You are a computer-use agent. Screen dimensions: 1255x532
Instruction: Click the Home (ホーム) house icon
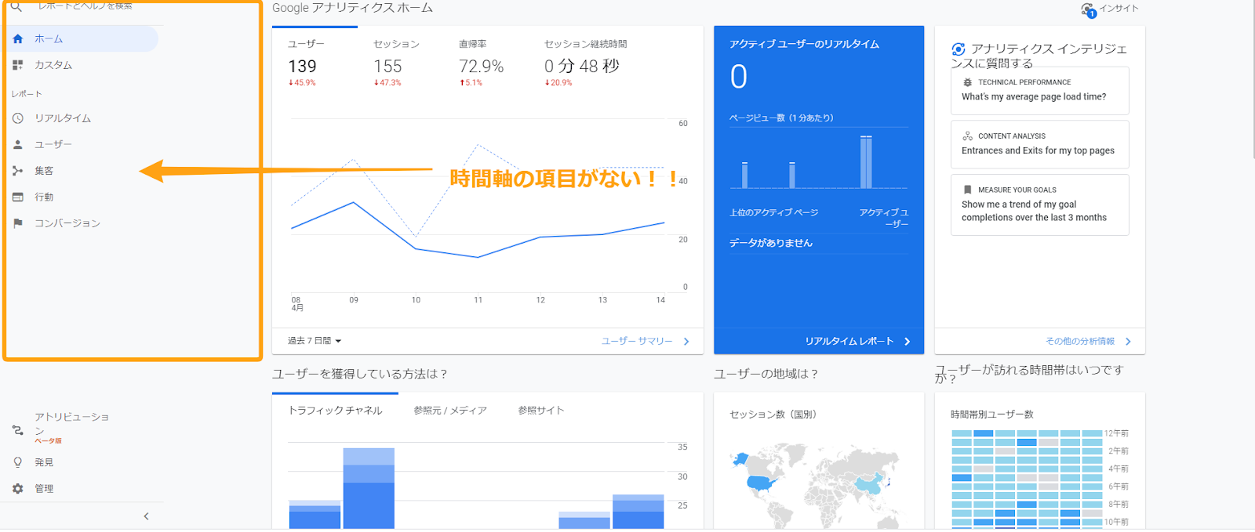point(18,38)
